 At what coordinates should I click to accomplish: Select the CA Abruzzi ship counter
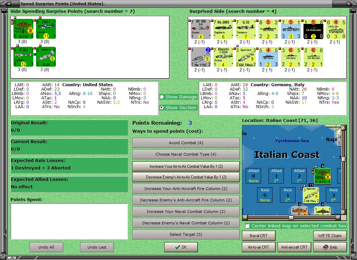pos(313,57)
